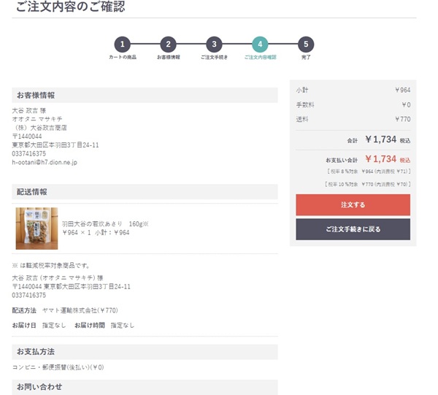Image resolution: width=438 pixels, height=395 pixels.
Task: Click the ご注文内容のご確認 page title
Action: click(x=70, y=8)
